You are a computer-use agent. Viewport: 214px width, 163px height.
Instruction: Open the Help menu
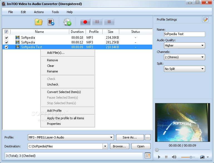(69, 12)
